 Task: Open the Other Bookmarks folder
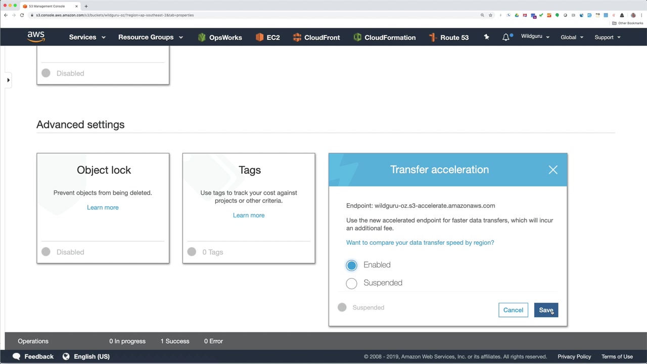628,23
